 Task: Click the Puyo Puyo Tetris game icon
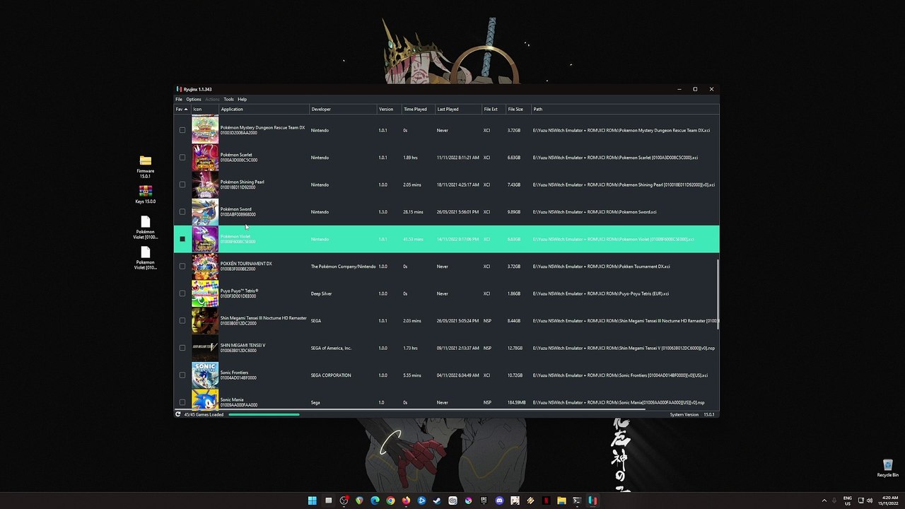coord(205,293)
